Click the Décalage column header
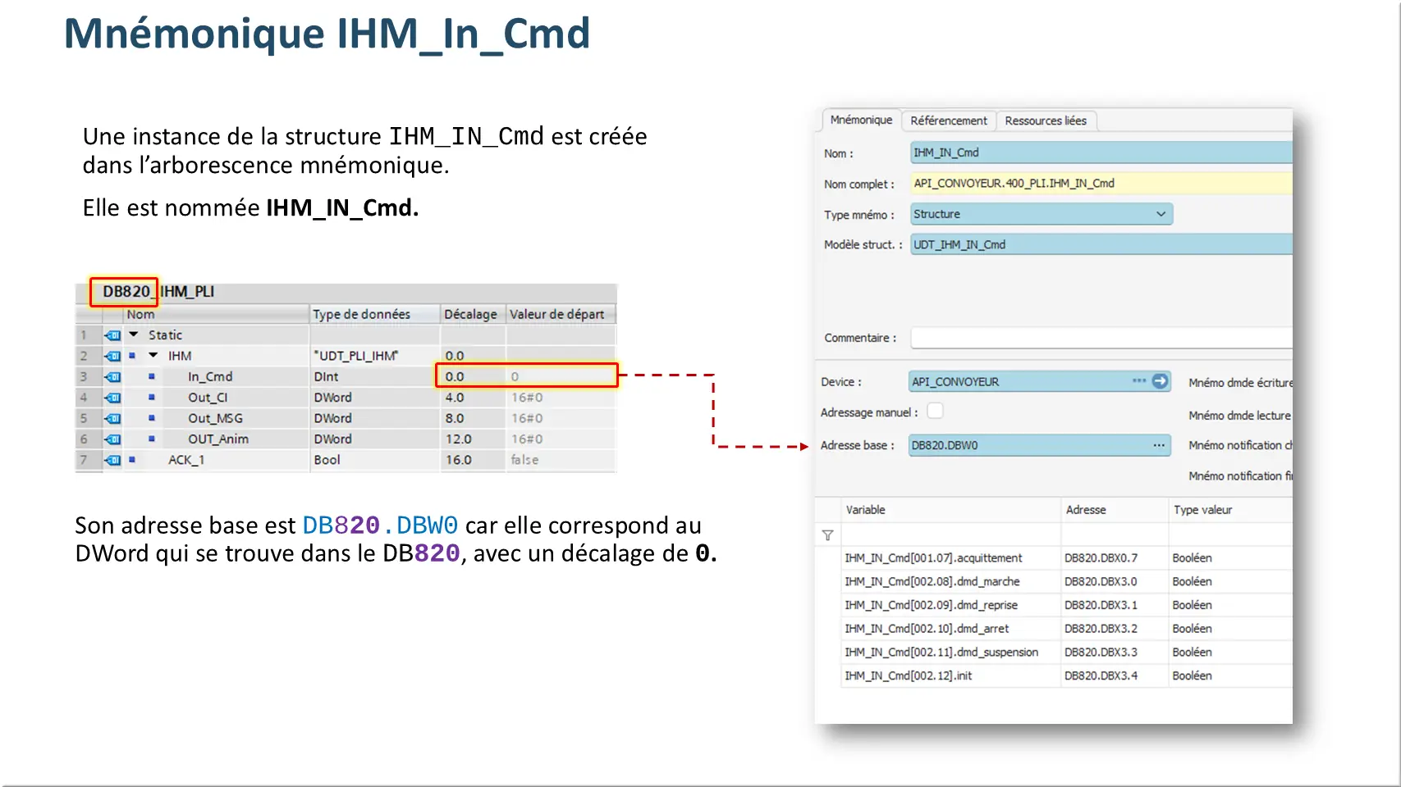1401x787 pixels. pos(470,314)
